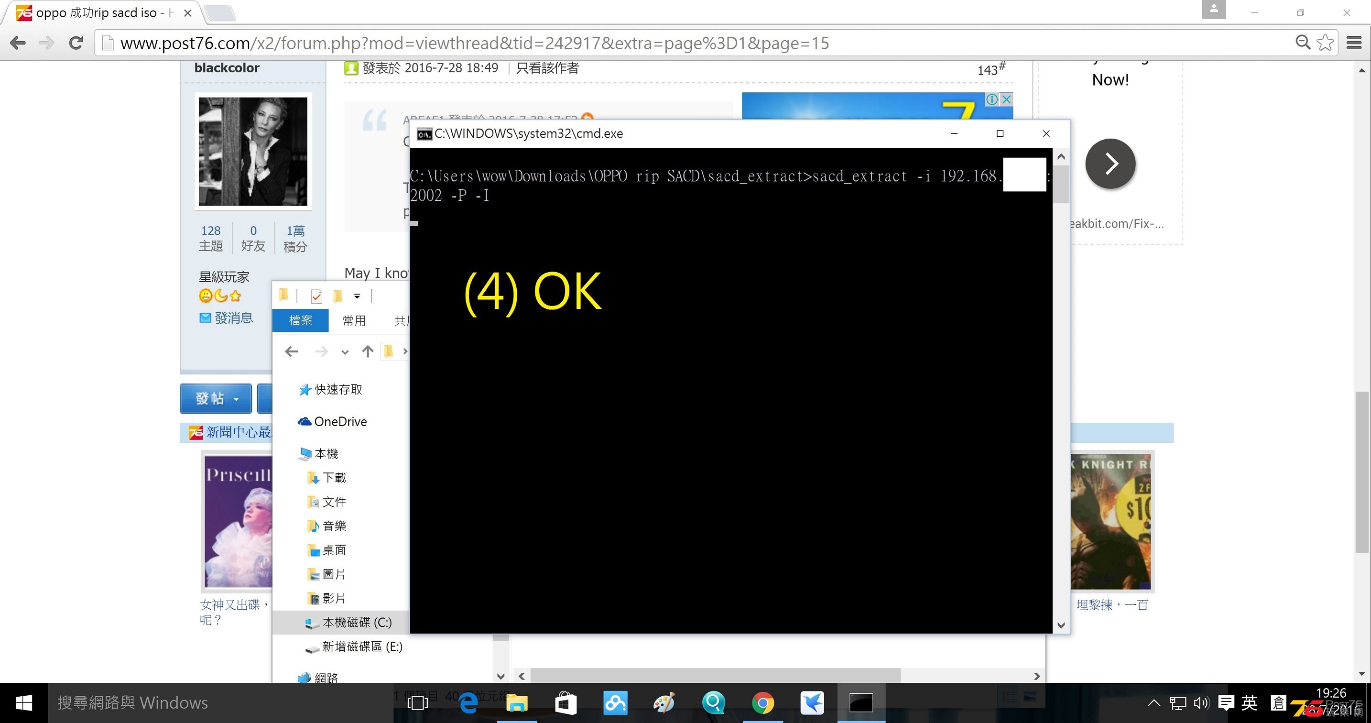Open the 檔案 tab in Explorer ribbon
Viewport: 1371px width, 723px height.
tap(301, 320)
